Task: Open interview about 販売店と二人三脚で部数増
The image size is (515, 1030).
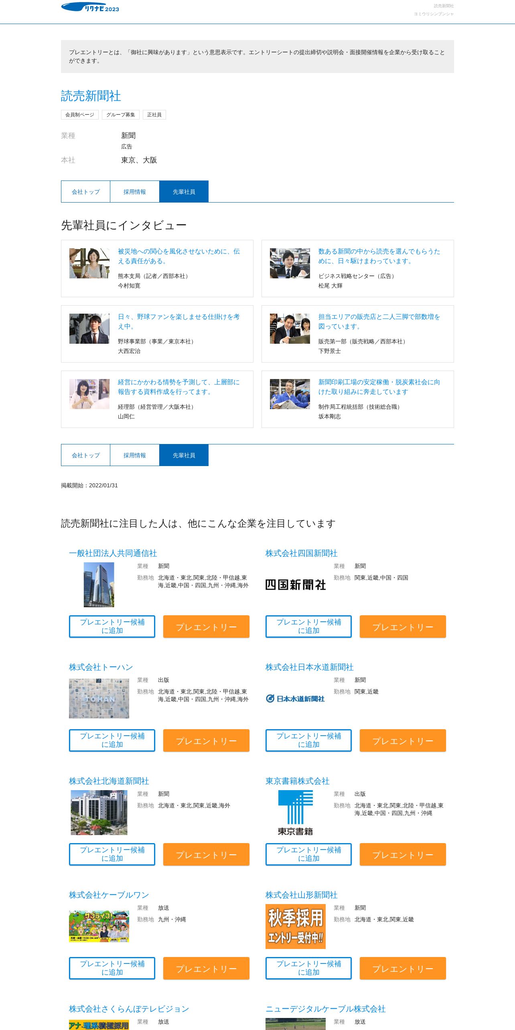Action: click(379, 322)
